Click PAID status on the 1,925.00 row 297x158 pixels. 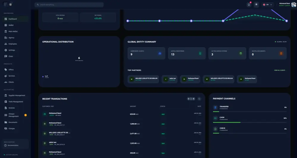163,143
